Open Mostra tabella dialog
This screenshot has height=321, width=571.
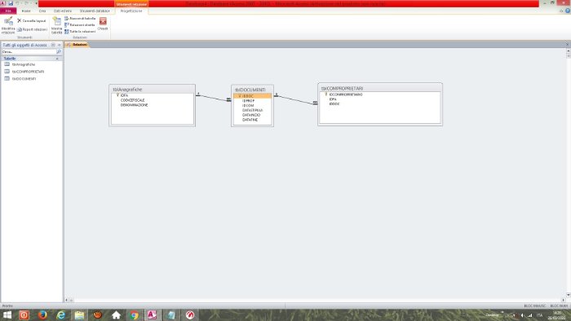tap(57, 25)
